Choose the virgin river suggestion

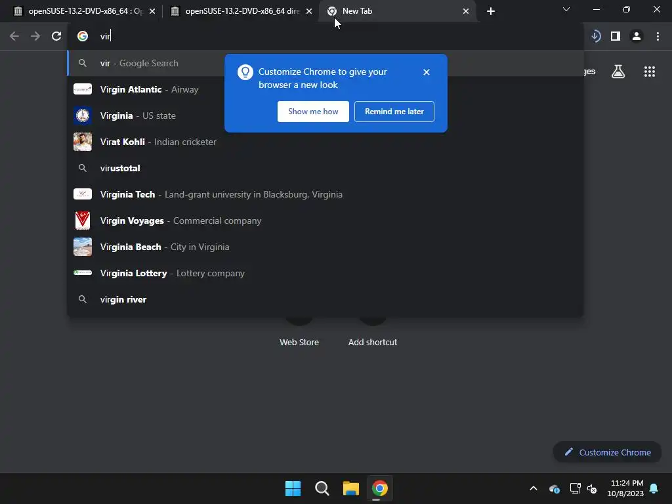325,299
